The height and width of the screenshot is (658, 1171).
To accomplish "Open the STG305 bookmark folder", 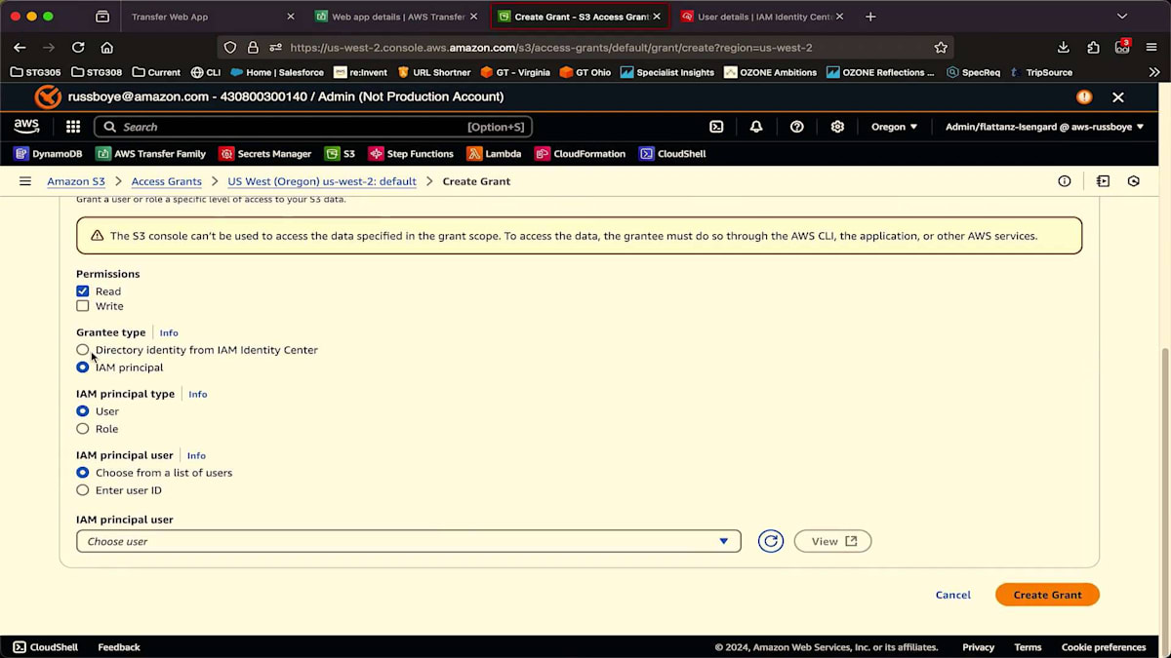I will [35, 72].
